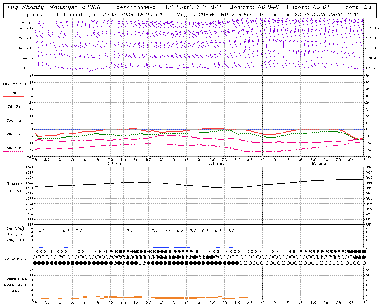Select the (гПа) unit under Давление
Screen dimensions: 381x305
point(15,191)
